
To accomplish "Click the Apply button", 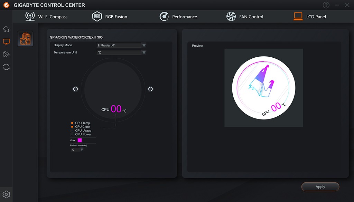I will point(320,187).
